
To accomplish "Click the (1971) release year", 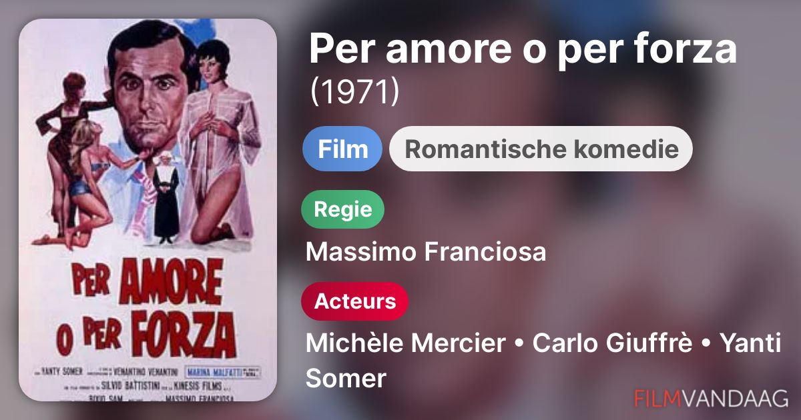I will click(354, 91).
